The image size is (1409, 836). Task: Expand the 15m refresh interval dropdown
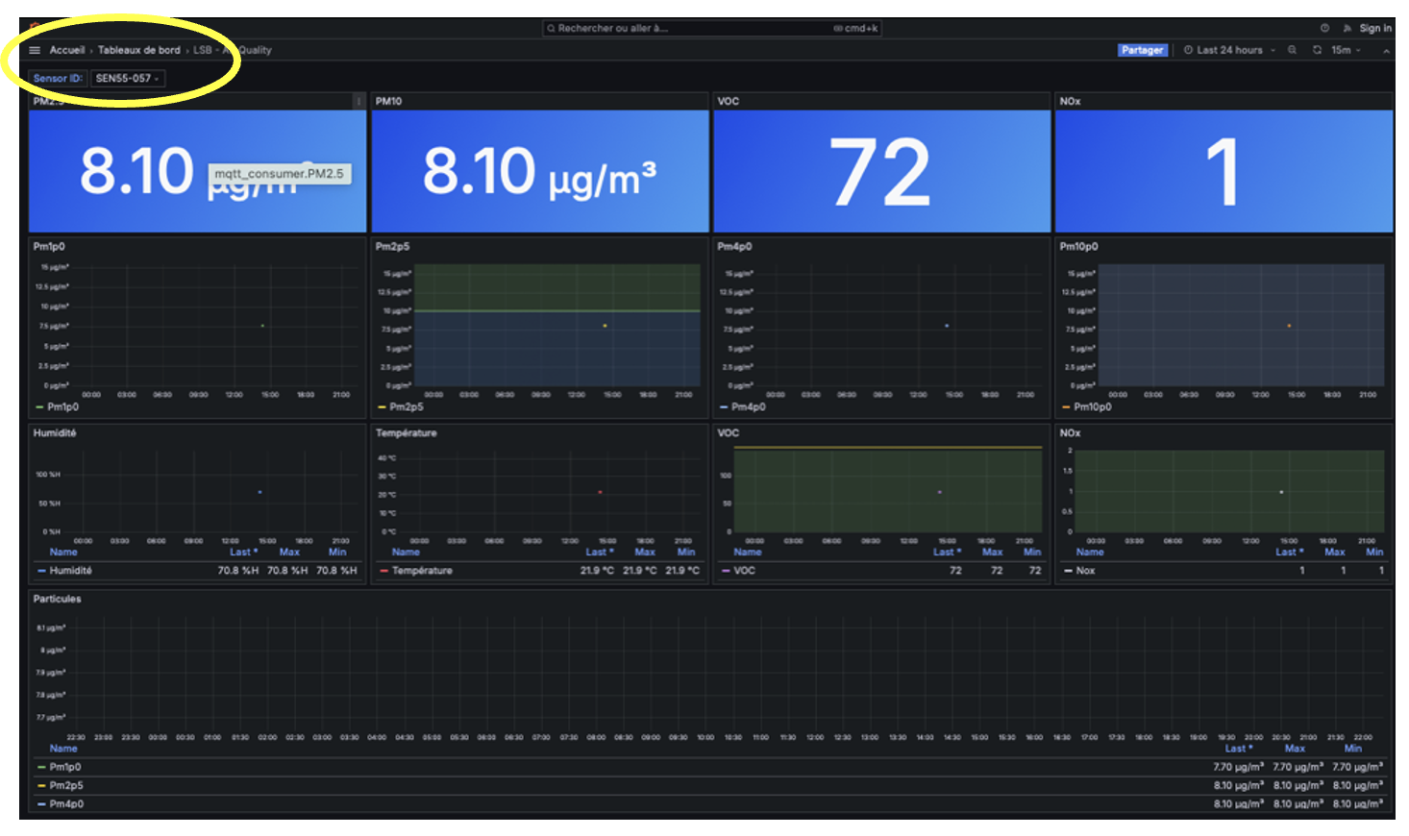click(1346, 50)
